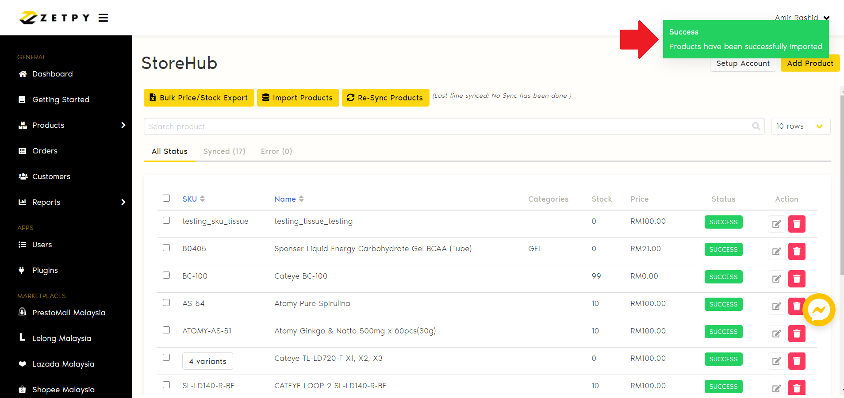Click the hamburger menu icon beside Zetpy logo
This screenshot has width=844, height=398.
tap(103, 18)
